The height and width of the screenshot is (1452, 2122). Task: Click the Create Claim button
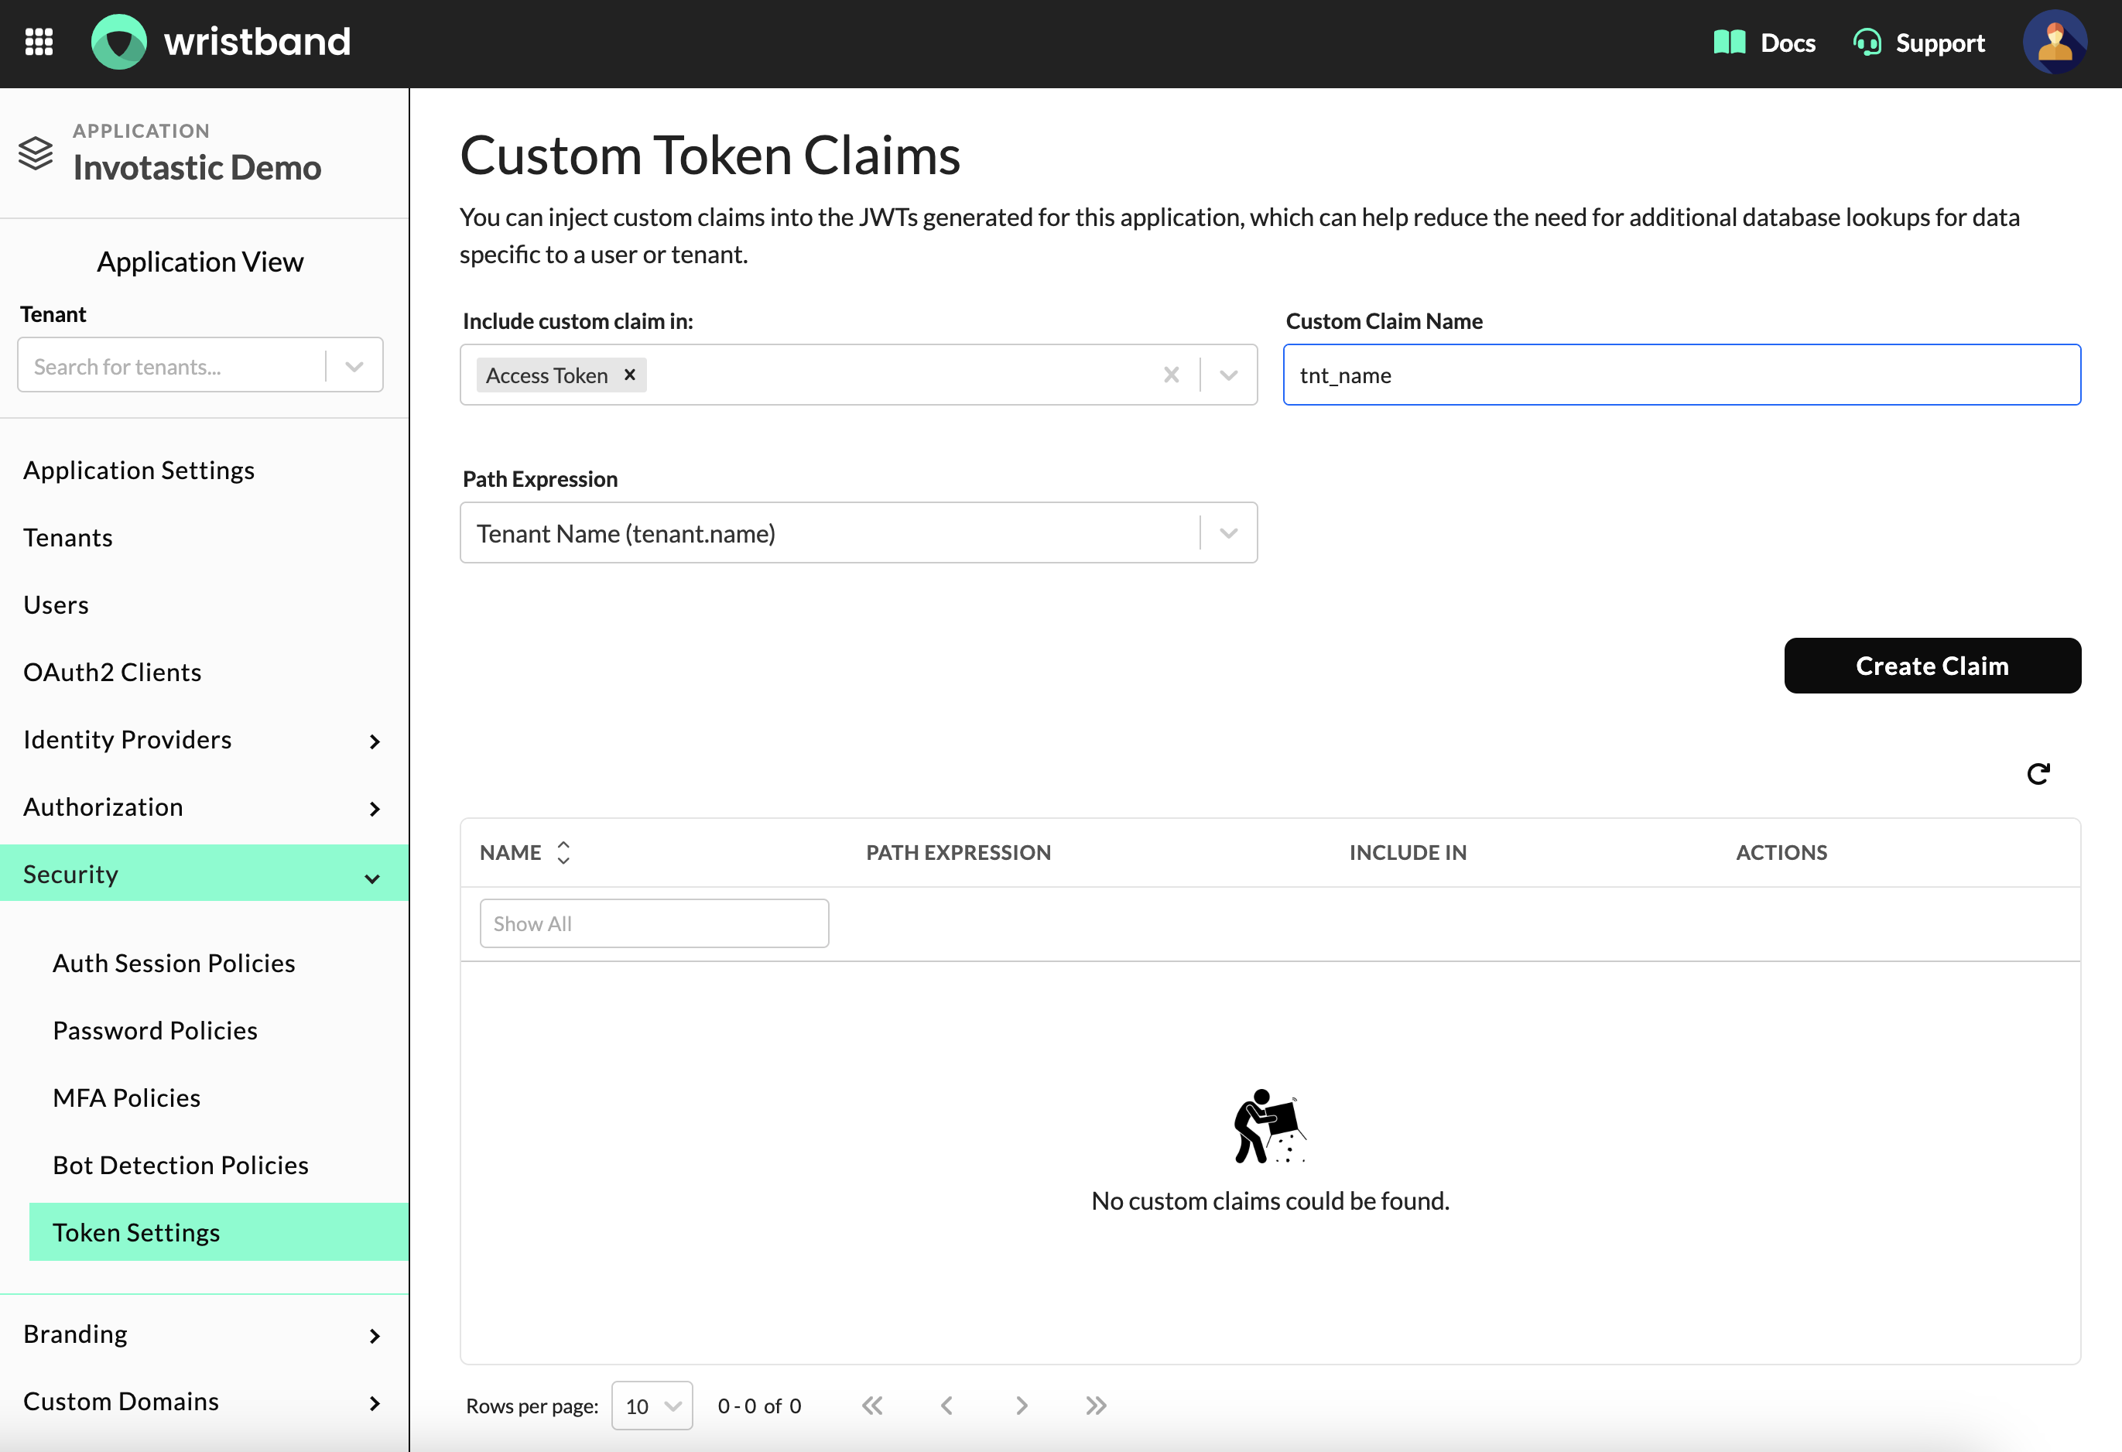click(x=1932, y=666)
